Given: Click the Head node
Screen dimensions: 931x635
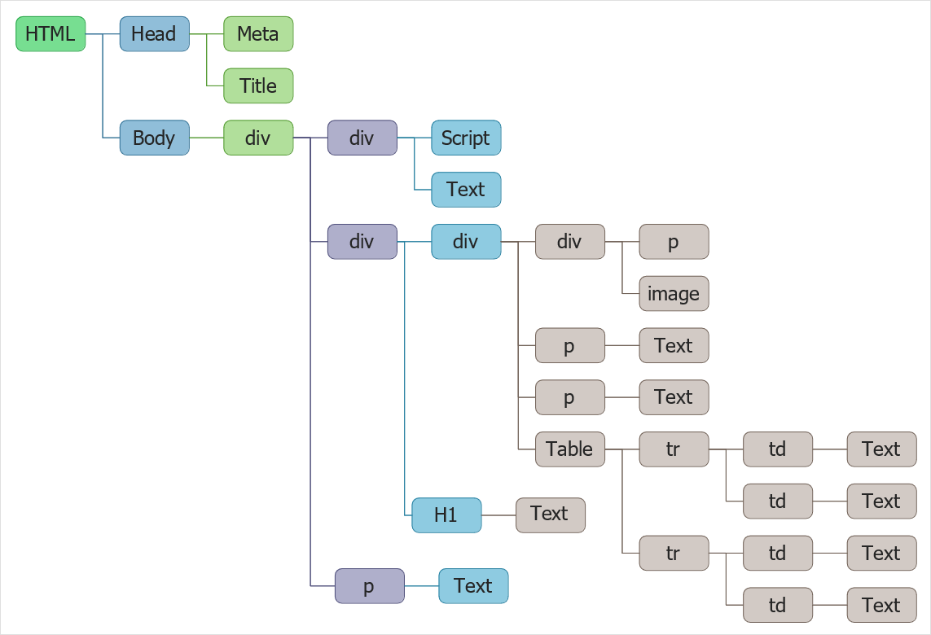Looking at the screenshot, I should [x=155, y=34].
